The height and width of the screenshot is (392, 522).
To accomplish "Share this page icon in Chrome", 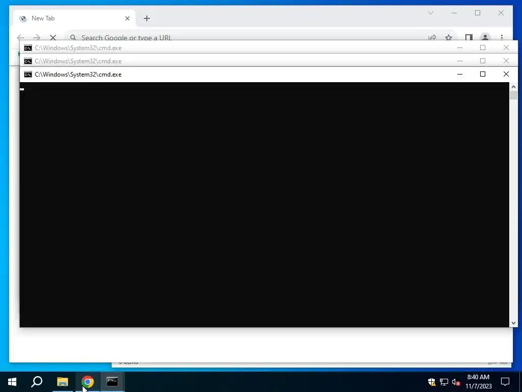I will (x=432, y=38).
